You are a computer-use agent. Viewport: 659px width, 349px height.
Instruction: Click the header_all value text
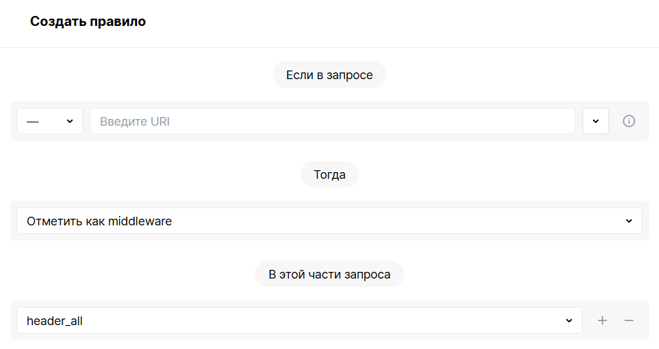click(x=55, y=321)
